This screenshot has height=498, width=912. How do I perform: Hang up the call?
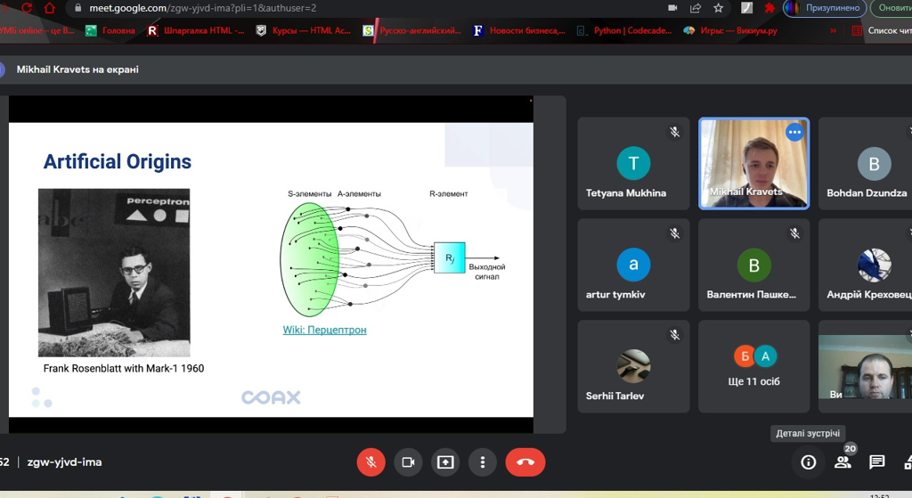coord(525,462)
